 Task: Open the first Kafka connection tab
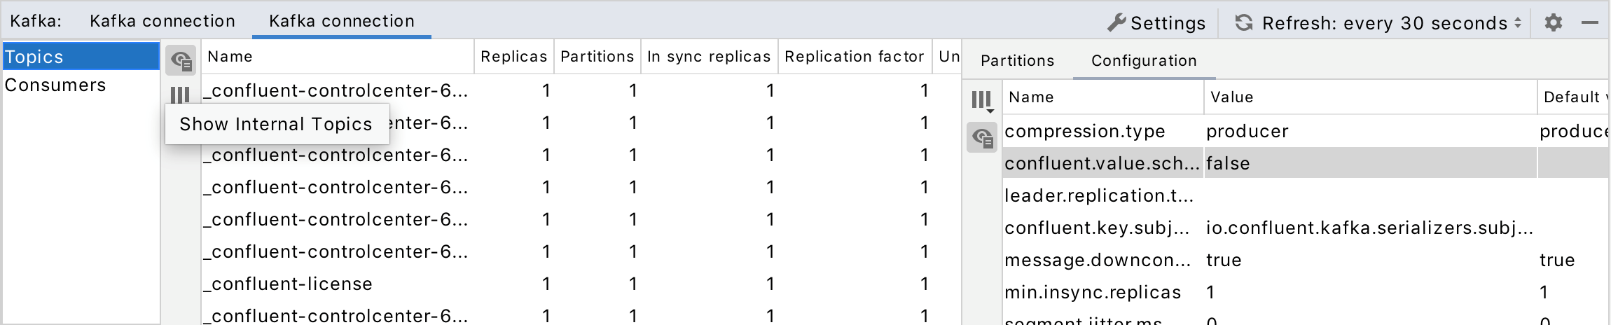click(162, 21)
